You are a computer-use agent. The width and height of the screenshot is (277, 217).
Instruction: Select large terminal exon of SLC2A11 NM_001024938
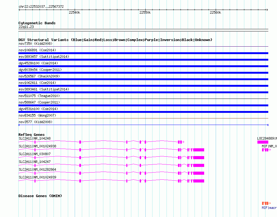click(x=199, y=150)
